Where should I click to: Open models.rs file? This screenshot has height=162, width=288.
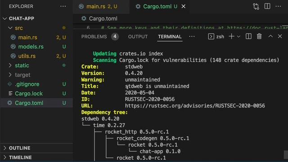coord(31,47)
